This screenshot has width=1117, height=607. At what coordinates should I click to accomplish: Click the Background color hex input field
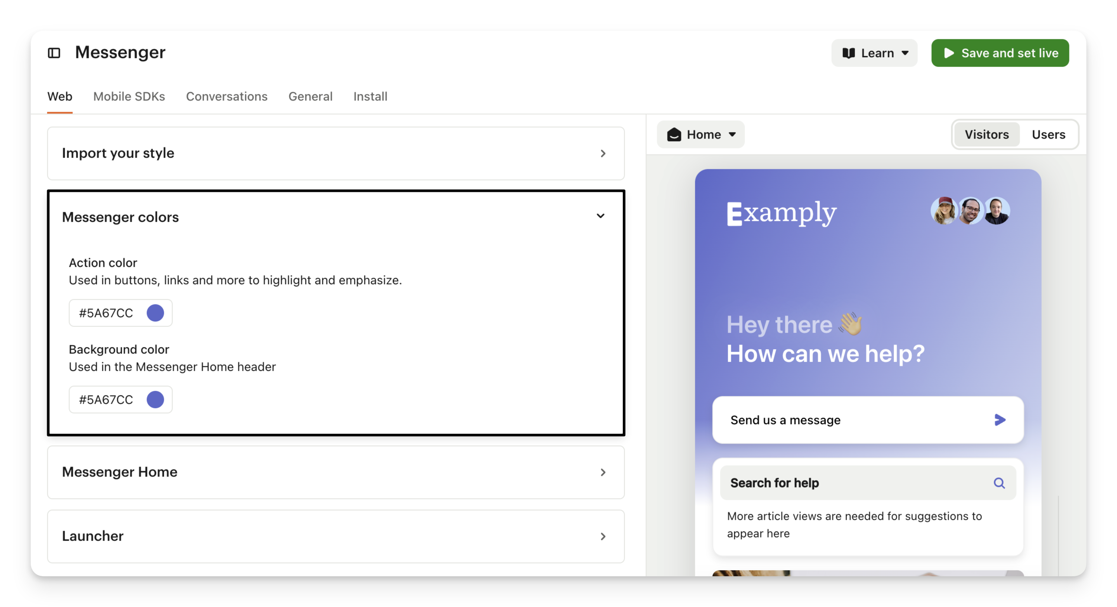click(x=106, y=399)
